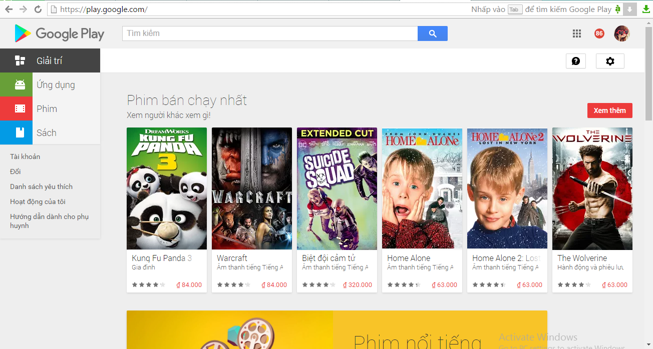The width and height of the screenshot is (653, 349).
Task: Click The Wolverine title text
Action: 582,258
